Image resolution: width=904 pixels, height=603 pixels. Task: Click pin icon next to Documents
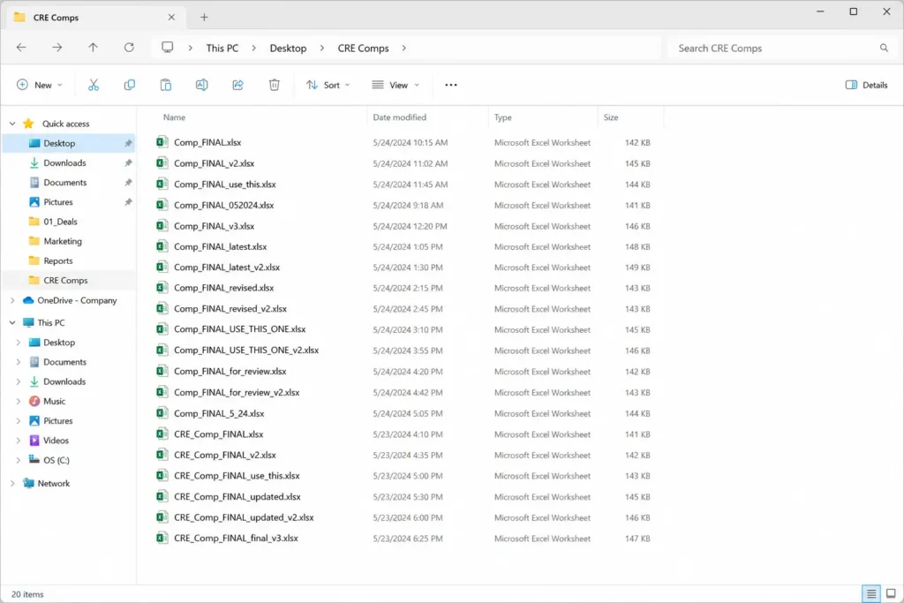pyautogui.click(x=128, y=182)
